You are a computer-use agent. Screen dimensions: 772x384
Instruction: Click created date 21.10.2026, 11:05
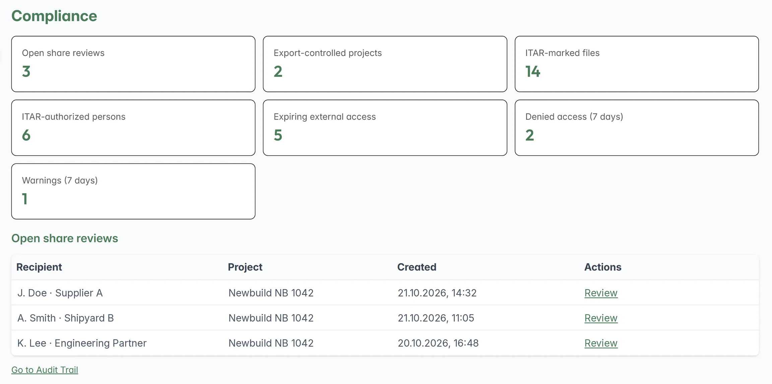click(436, 318)
